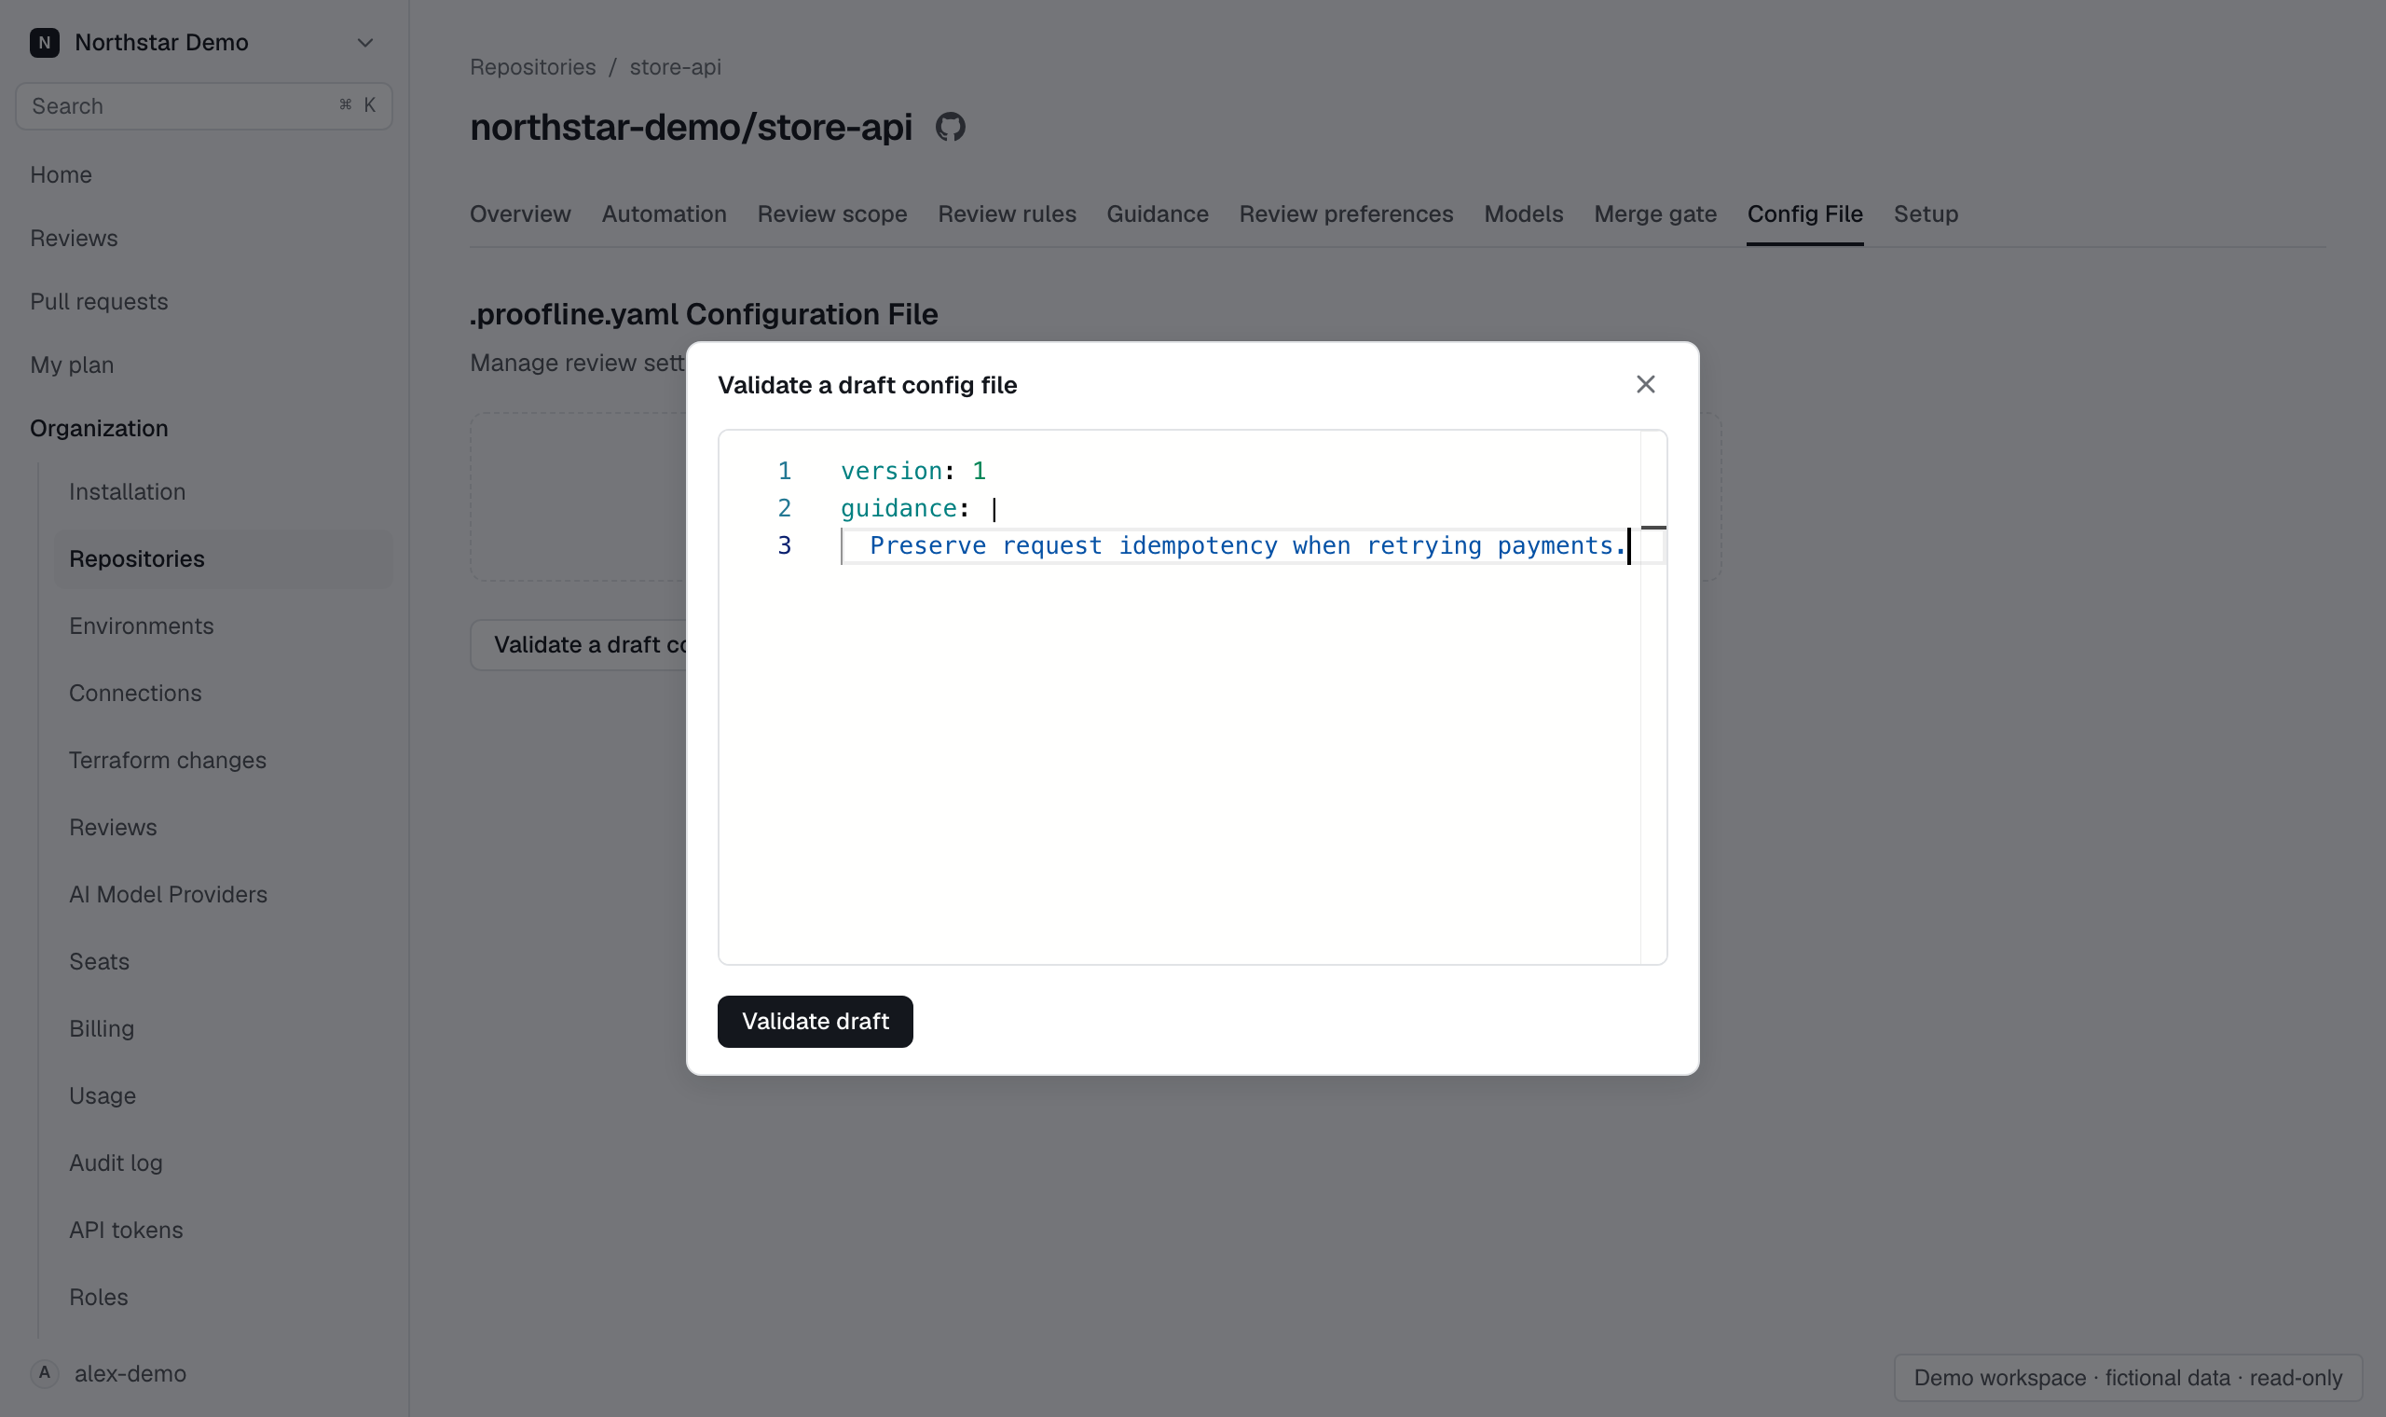Image resolution: width=2386 pixels, height=1417 pixels.
Task: Switch to the Overview tab
Action: [520, 213]
